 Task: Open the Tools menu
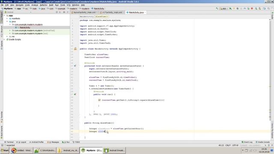click(63, 5)
